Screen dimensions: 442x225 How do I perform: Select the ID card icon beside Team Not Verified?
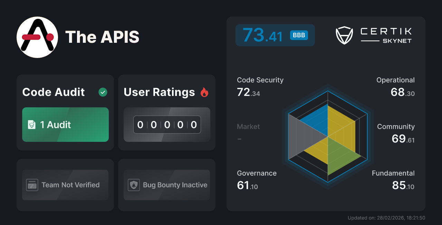pyautogui.click(x=33, y=185)
